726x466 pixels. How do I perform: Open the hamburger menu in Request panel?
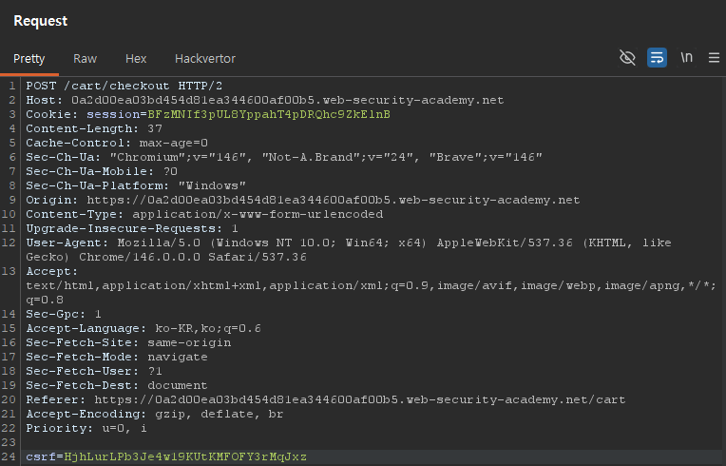[x=713, y=58]
